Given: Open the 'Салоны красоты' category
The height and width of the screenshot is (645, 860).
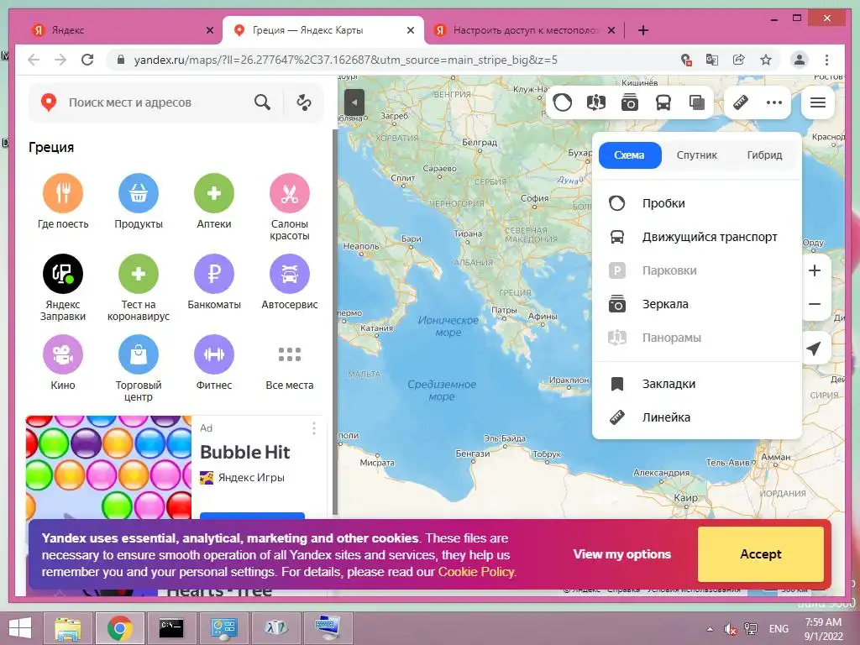Looking at the screenshot, I should click(x=290, y=207).
